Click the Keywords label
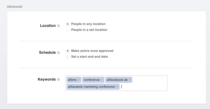Image resolution: width=210 pixels, height=109 pixels. 47,79
